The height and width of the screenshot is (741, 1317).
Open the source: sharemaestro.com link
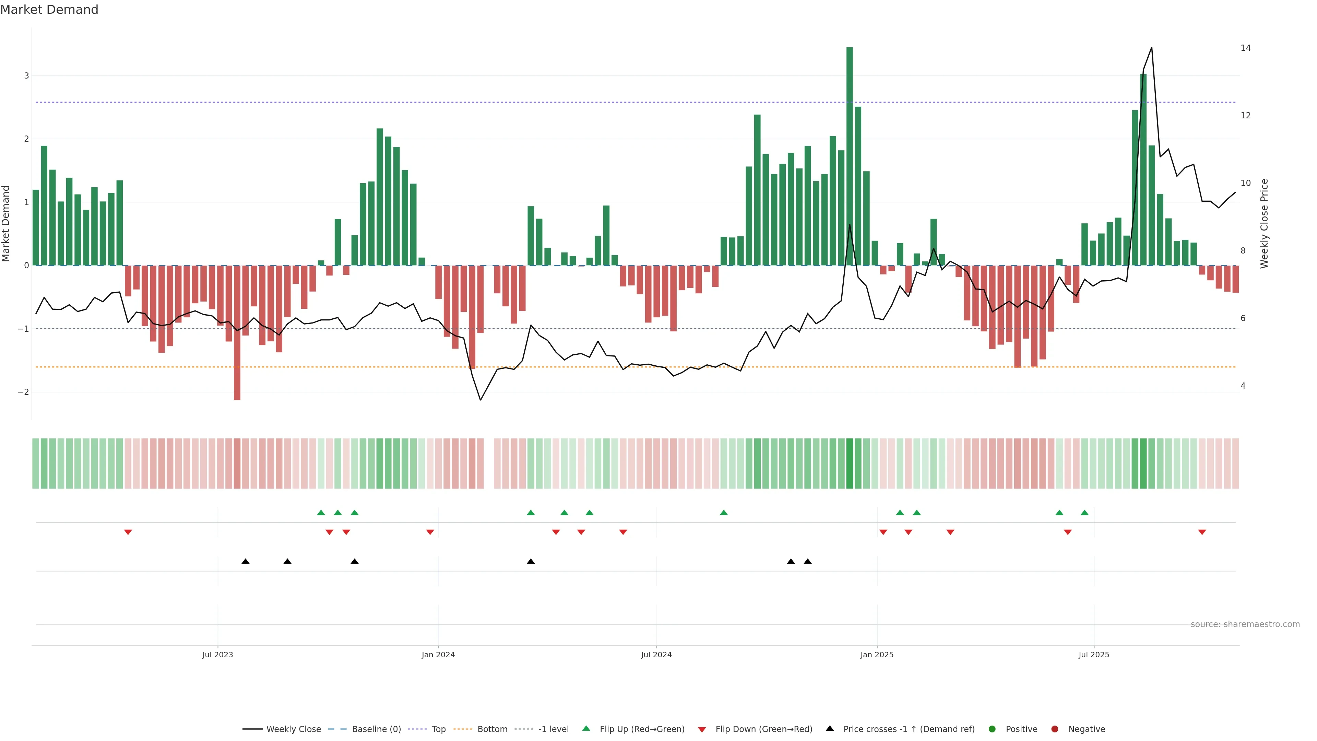click(x=1245, y=624)
